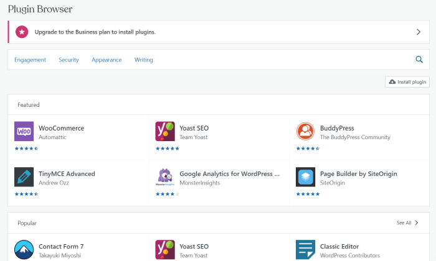
Task: Click the BuddyPress star rating
Action: [308, 149]
